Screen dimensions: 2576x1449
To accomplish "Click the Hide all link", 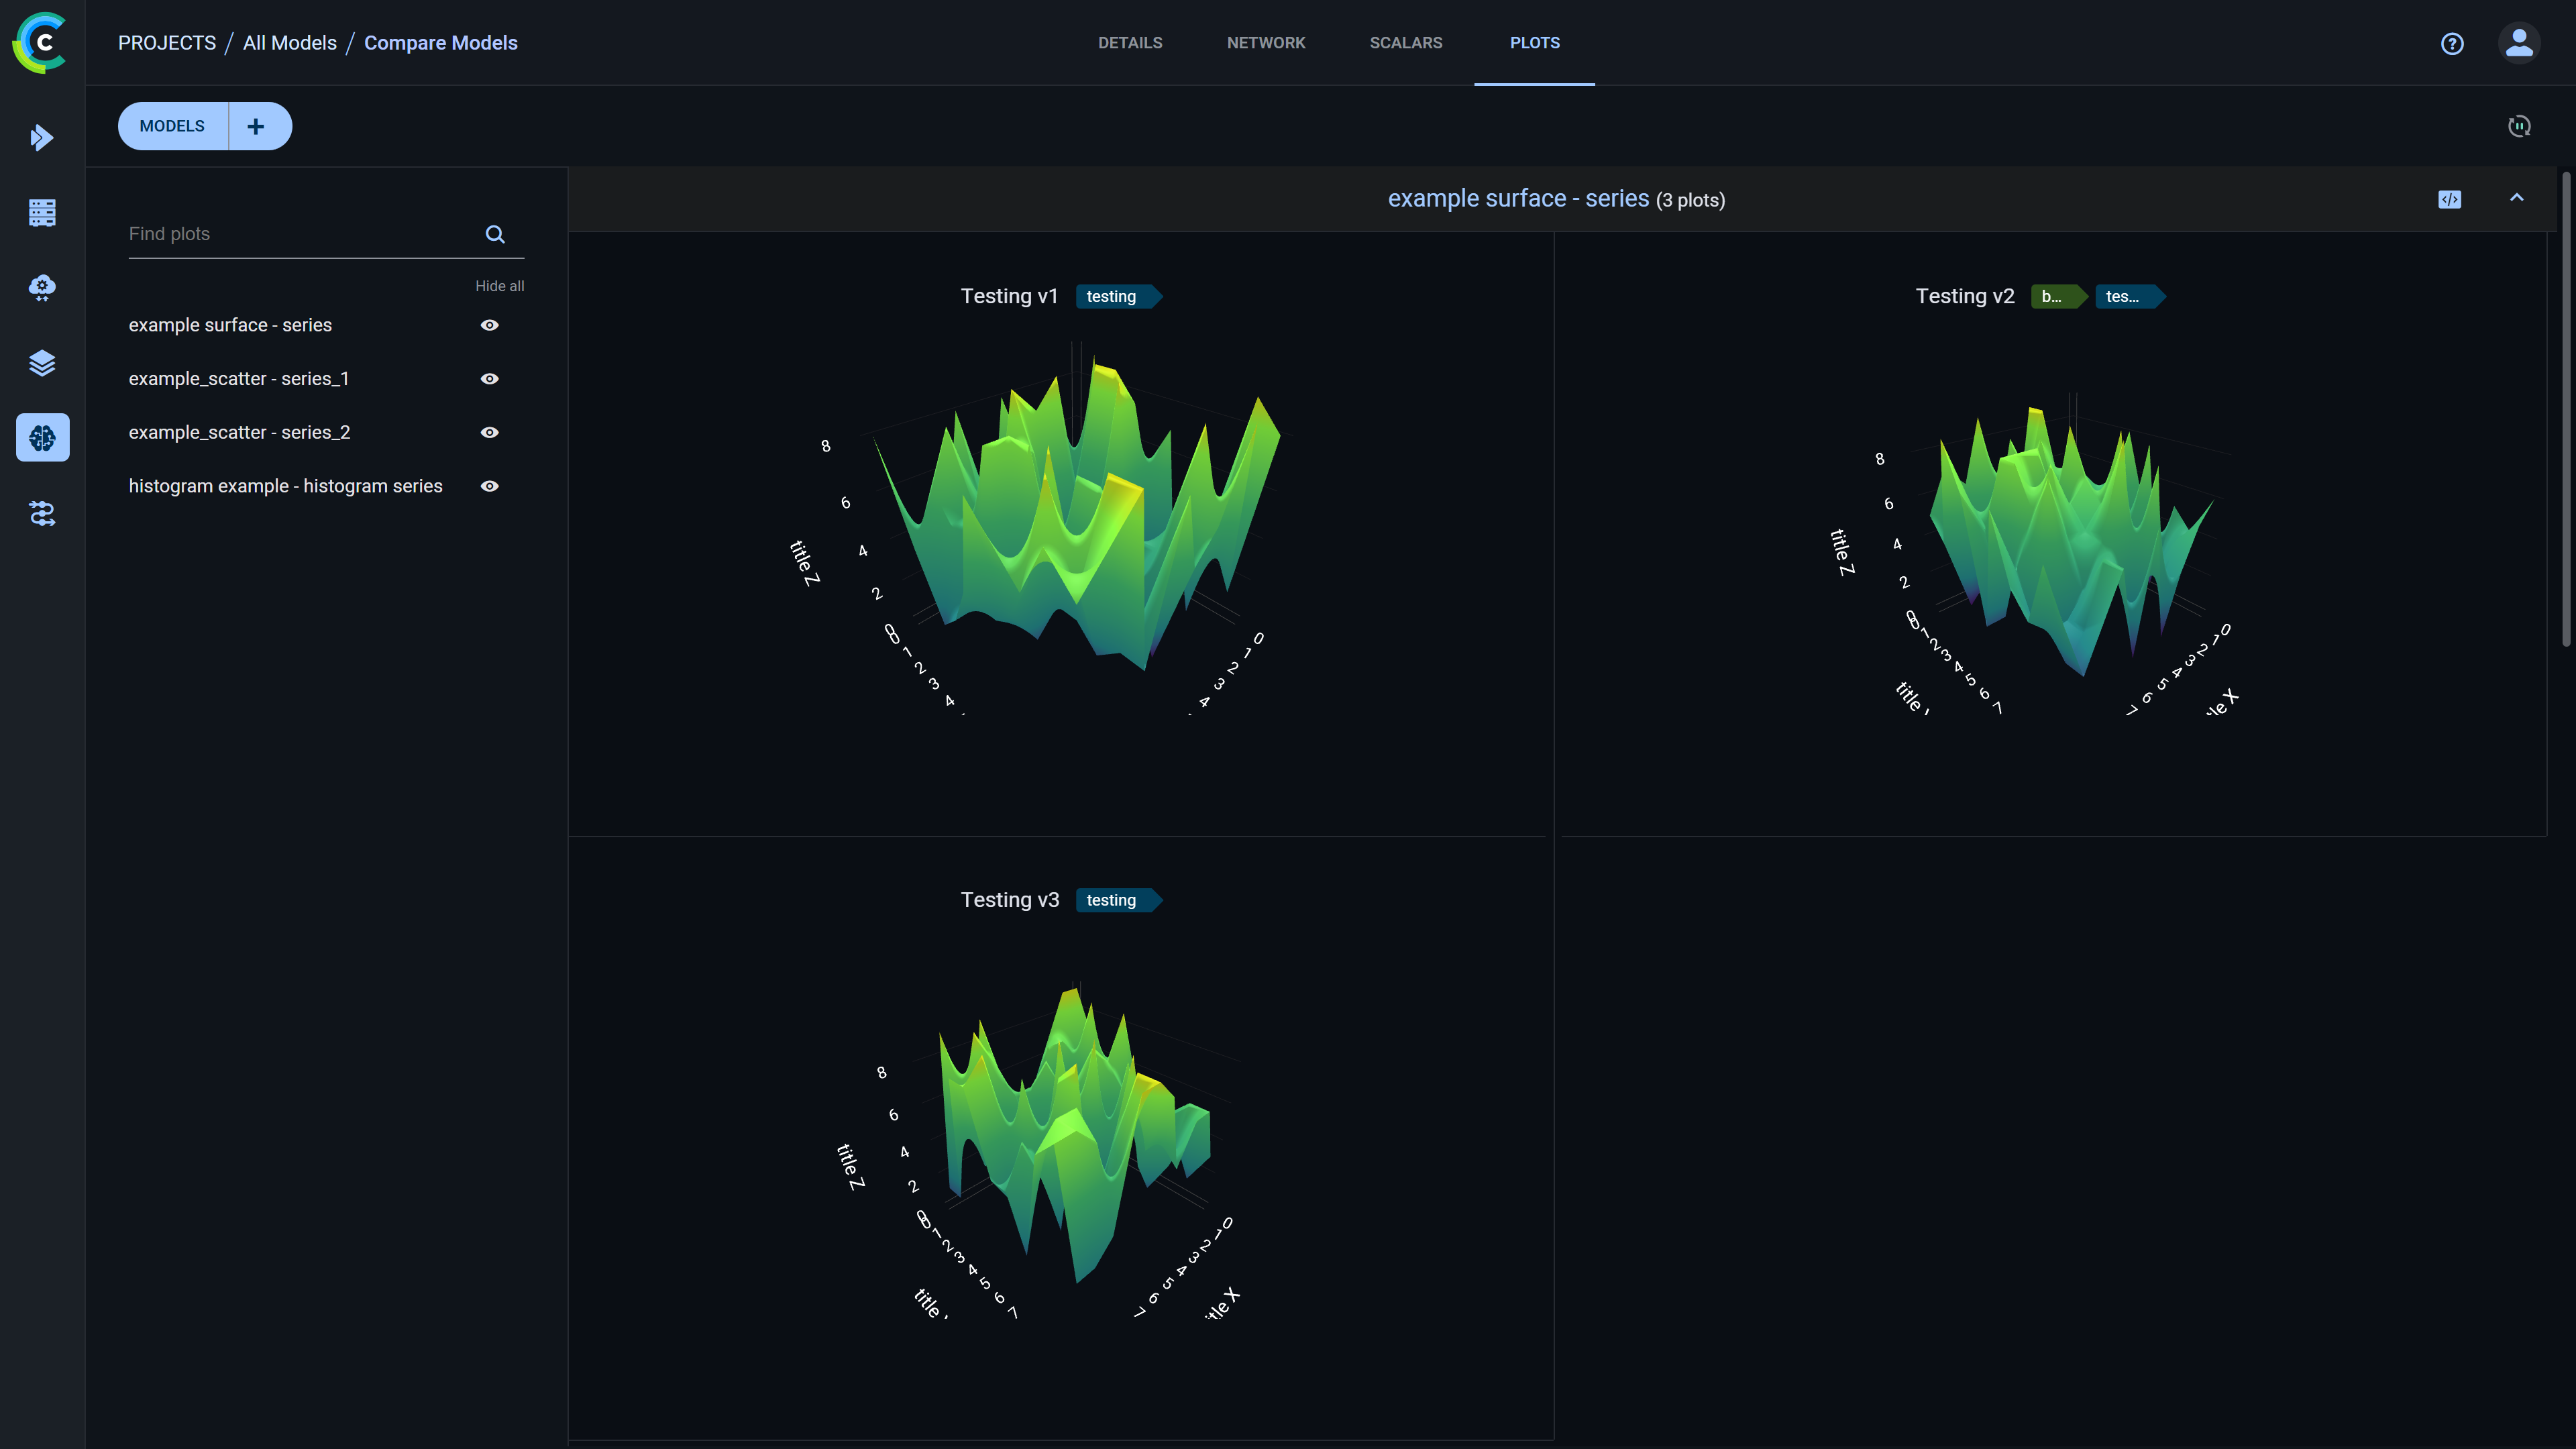I will pyautogui.click(x=500, y=285).
